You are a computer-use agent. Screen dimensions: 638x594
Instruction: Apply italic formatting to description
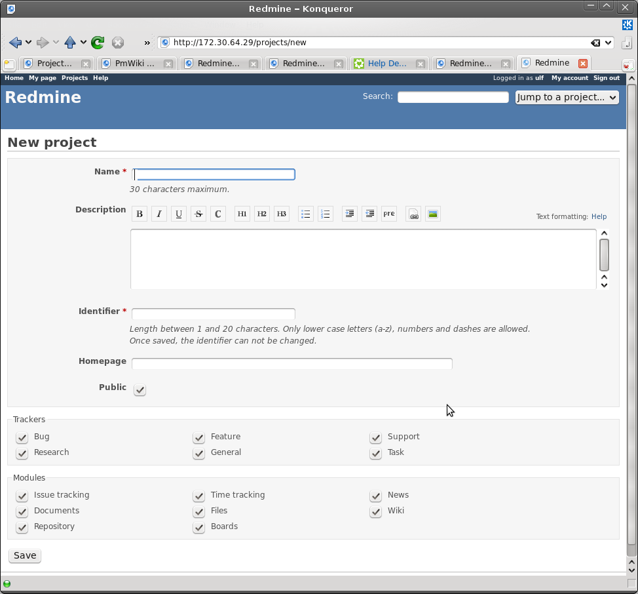point(159,214)
